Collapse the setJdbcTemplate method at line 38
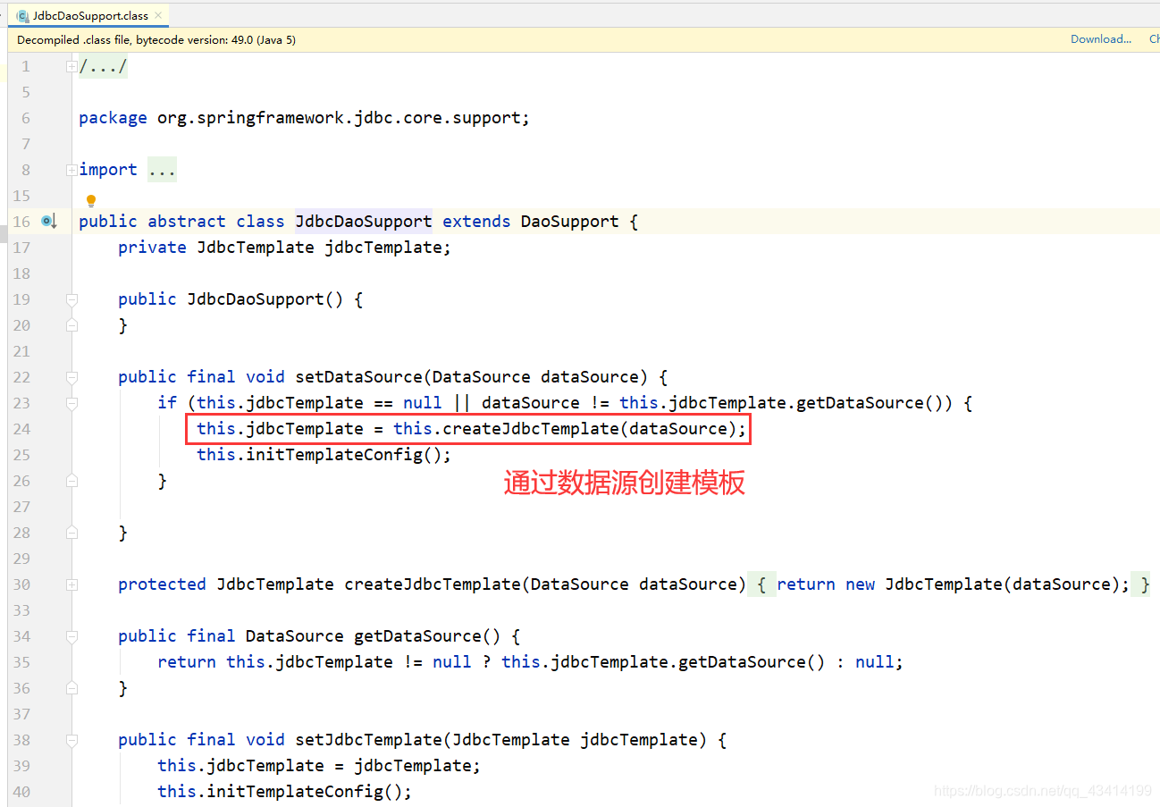Image resolution: width=1160 pixels, height=807 pixels. (71, 740)
